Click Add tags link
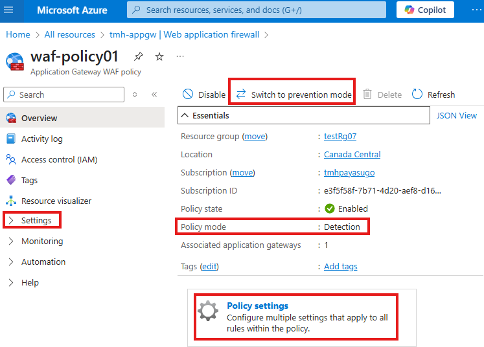This screenshot has height=347, width=484. tap(340, 266)
